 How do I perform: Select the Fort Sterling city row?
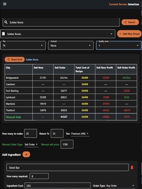[x=71, y=91]
